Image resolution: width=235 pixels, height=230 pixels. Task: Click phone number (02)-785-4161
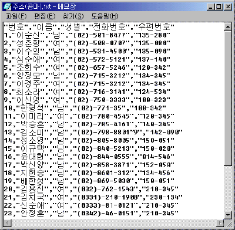(x=104, y=124)
